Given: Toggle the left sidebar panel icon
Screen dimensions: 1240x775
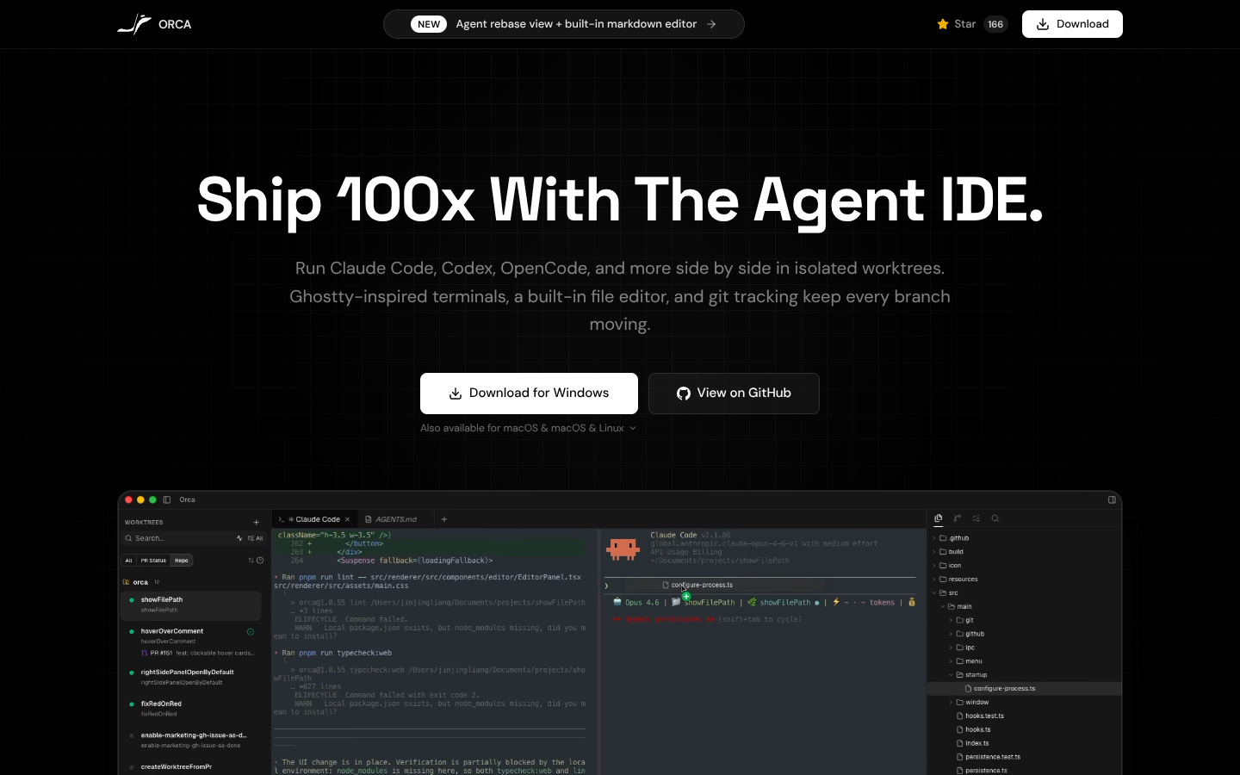Looking at the screenshot, I should (x=167, y=499).
